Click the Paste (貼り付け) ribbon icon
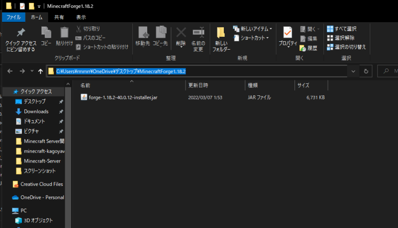The width and height of the screenshot is (398, 228). click(64, 36)
